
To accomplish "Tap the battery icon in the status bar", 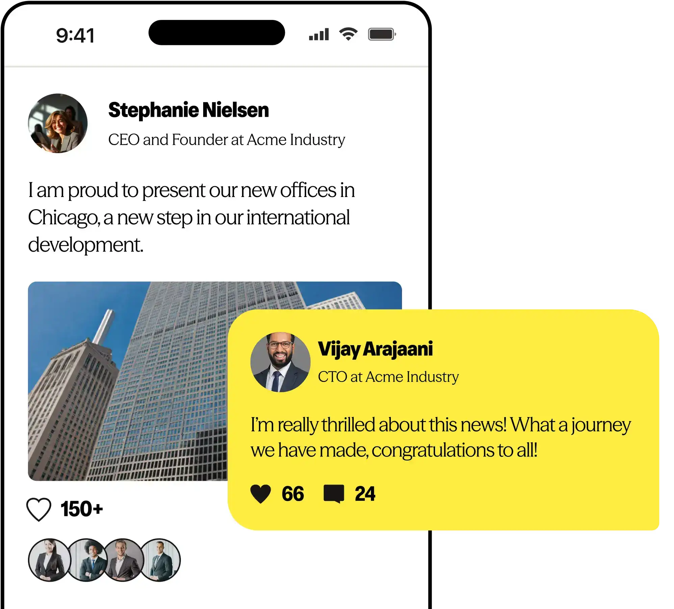I will point(382,34).
